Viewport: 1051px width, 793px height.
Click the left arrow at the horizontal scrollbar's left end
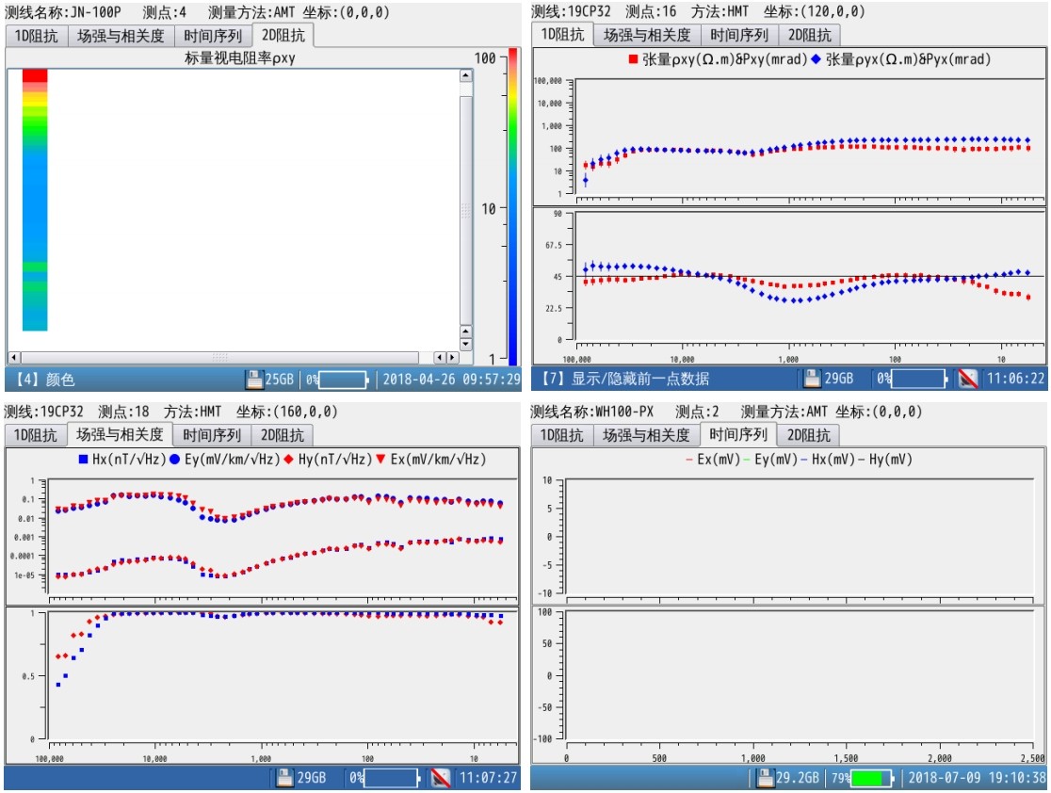point(13,358)
